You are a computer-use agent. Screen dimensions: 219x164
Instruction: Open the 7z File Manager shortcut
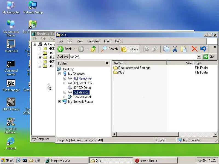click(11, 86)
